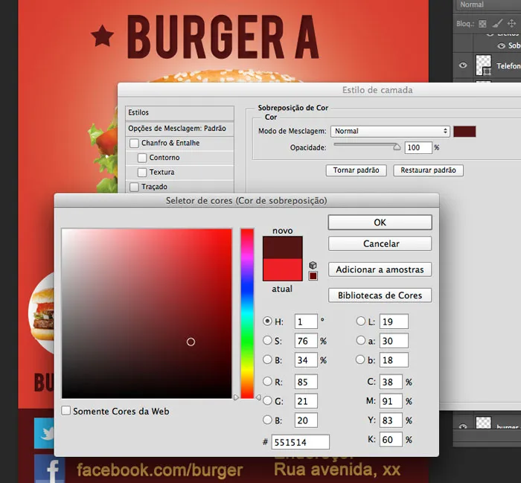Click the hex color field 551514

pyautogui.click(x=301, y=442)
